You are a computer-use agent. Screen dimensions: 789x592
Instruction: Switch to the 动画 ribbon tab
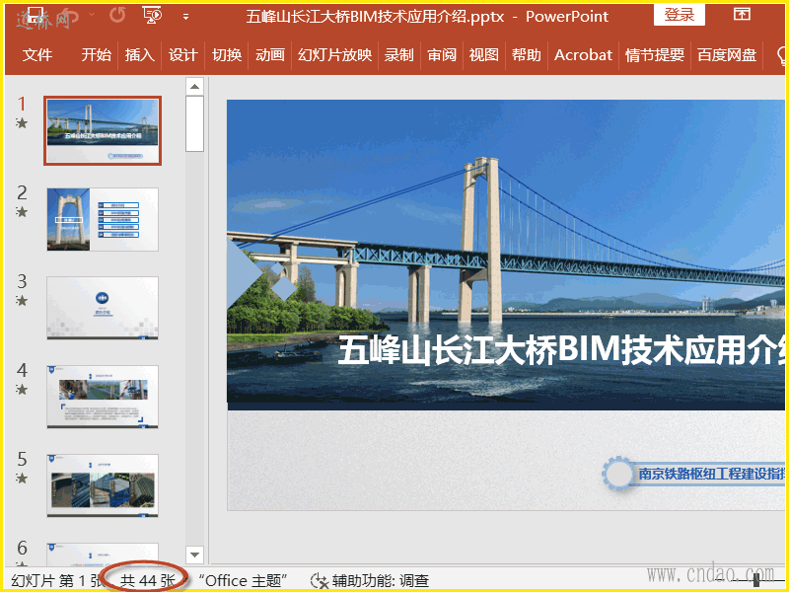[270, 54]
